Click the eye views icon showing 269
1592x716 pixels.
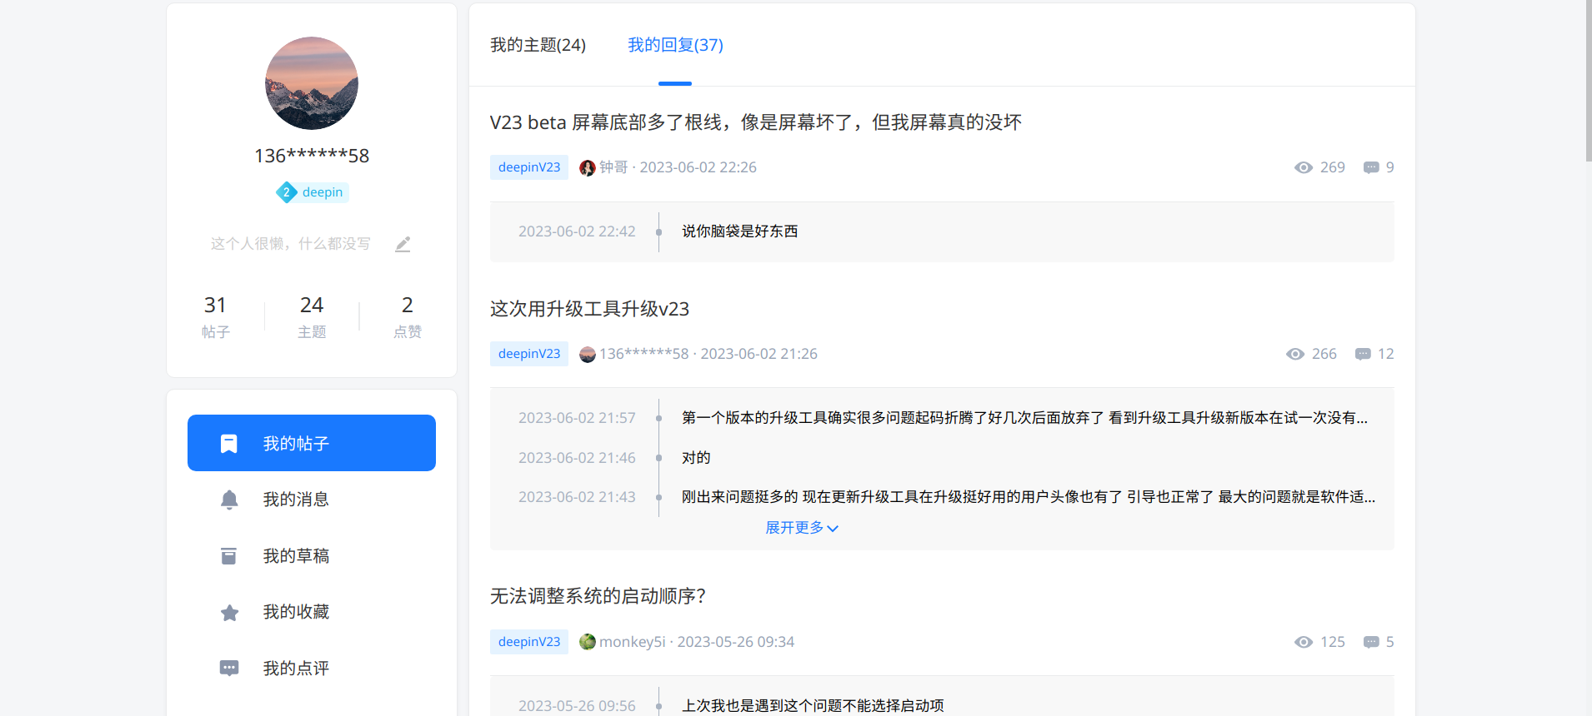(x=1304, y=167)
